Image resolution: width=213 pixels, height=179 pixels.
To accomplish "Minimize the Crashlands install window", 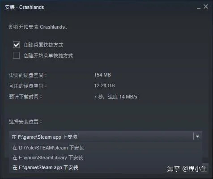I will coord(199,7).
